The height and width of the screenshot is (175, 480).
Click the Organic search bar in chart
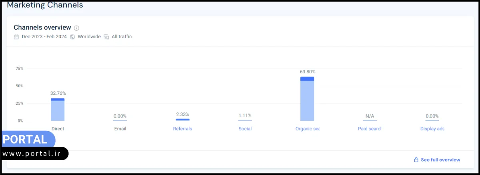tap(307, 99)
